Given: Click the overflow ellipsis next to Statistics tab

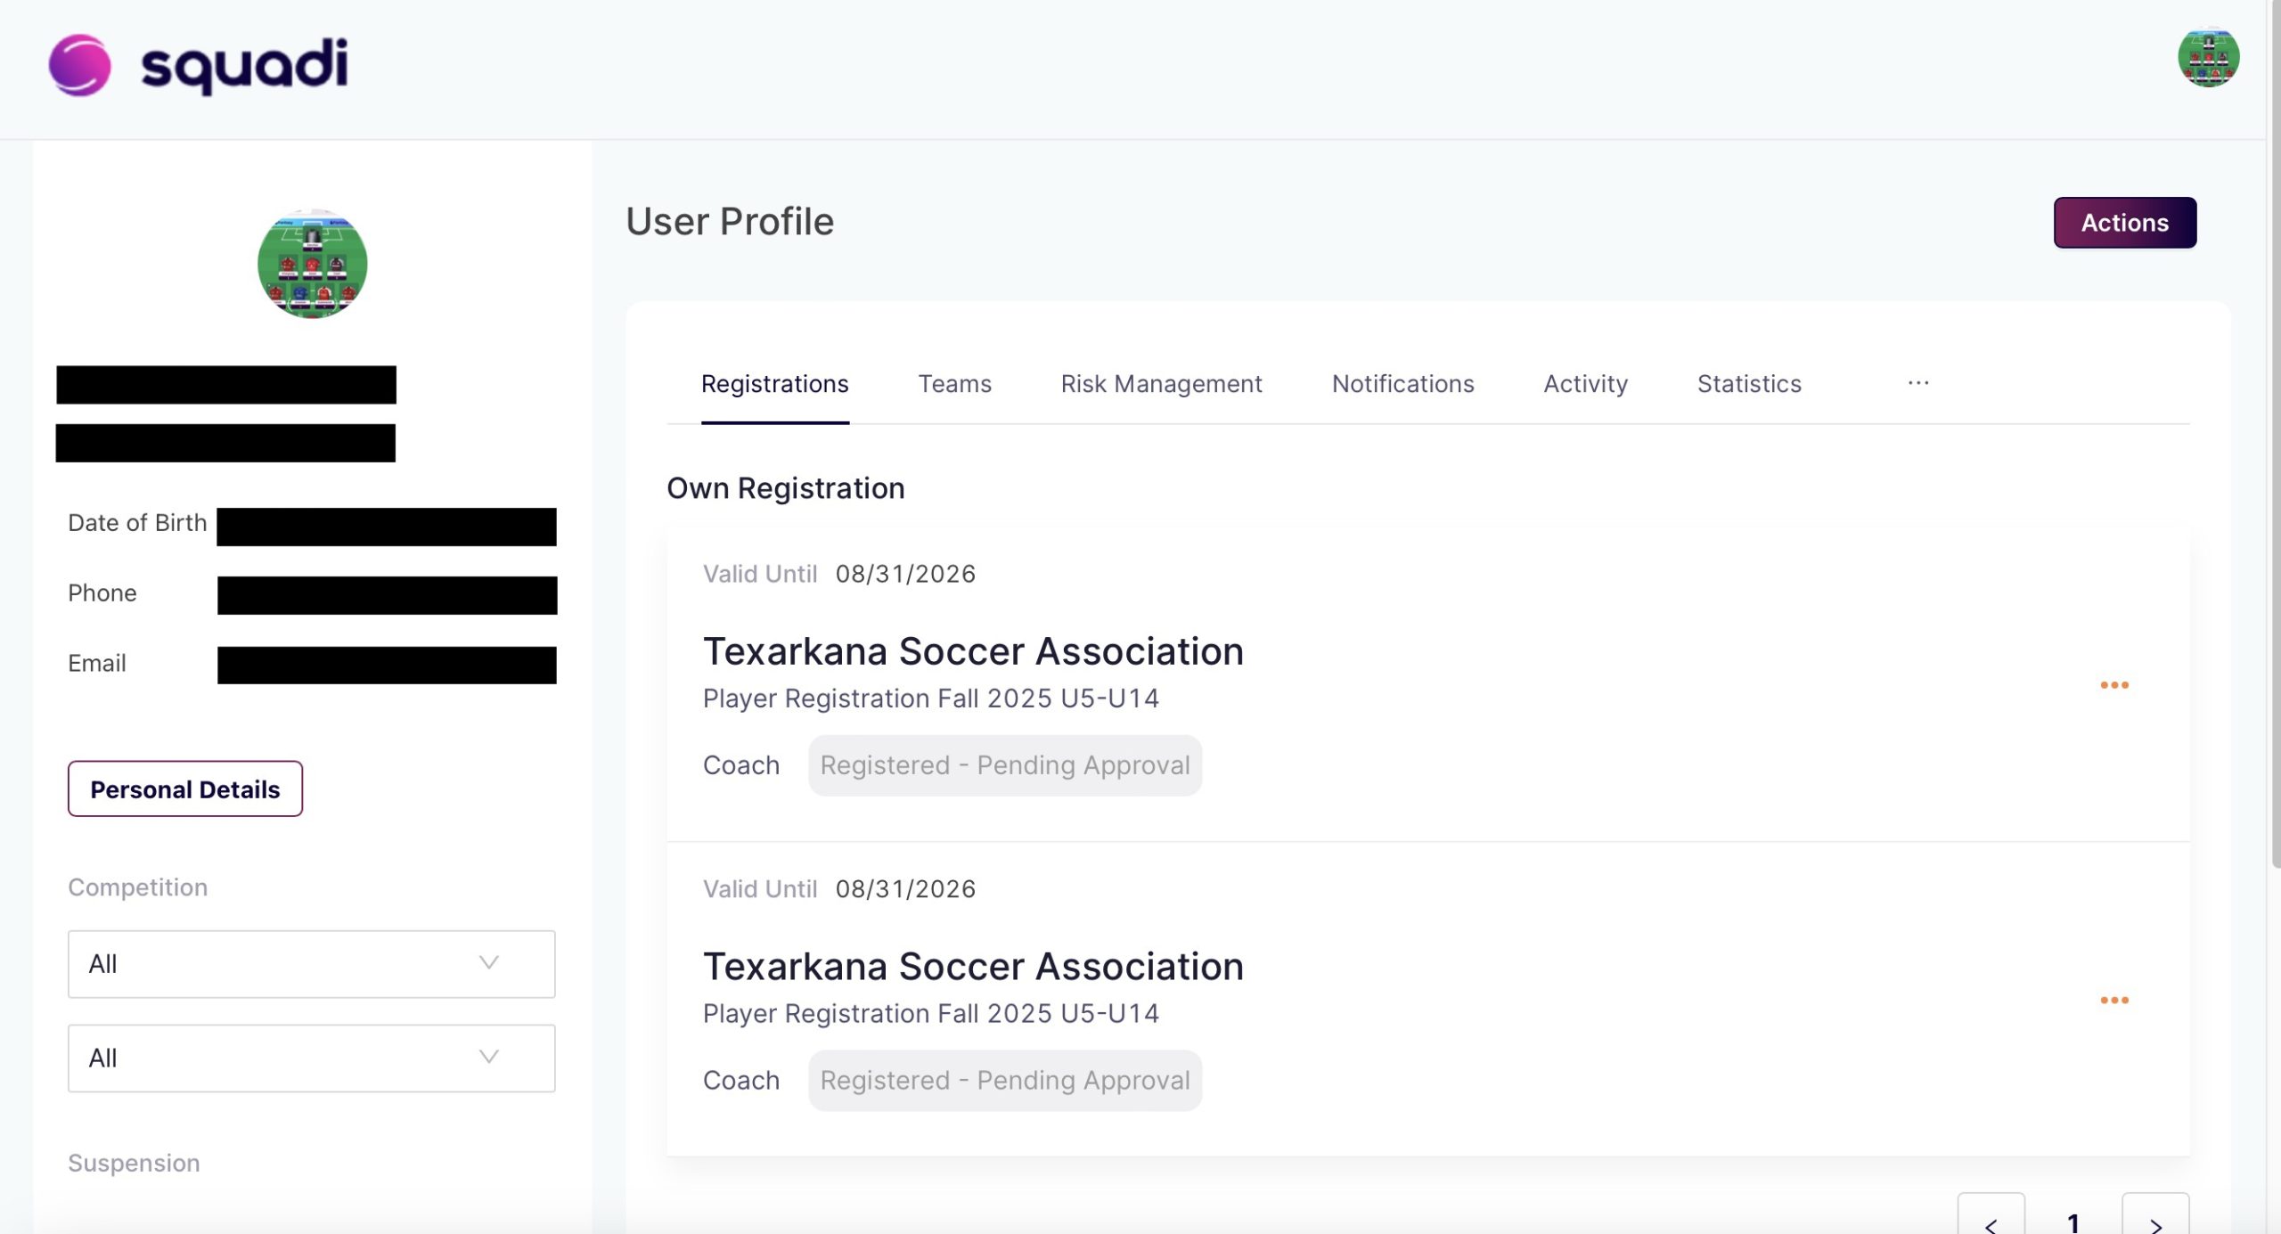Looking at the screenshot, I should coord(1917,383).
